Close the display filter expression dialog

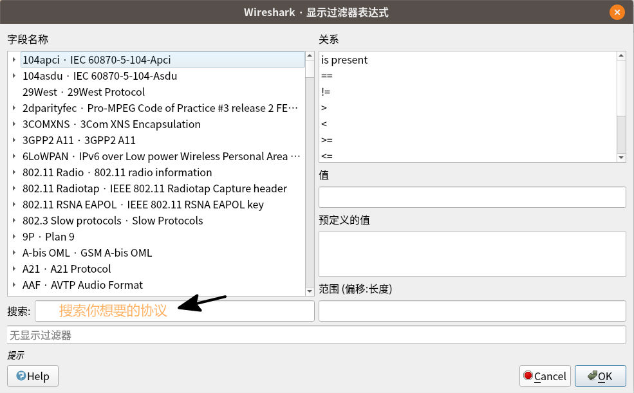[617, 12]
